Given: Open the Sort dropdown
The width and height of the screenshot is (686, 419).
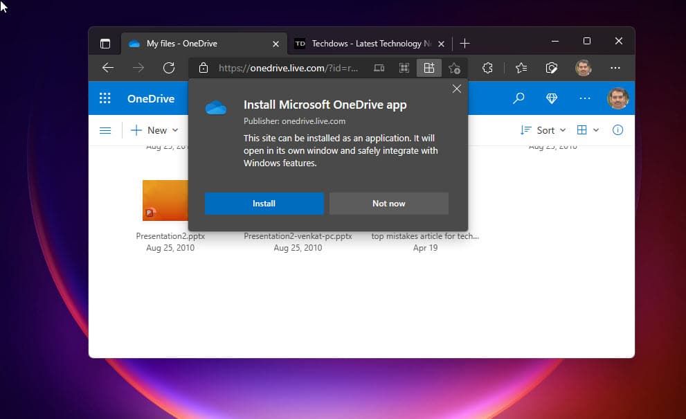Looking at the screenshot, I should pos(543,130).
